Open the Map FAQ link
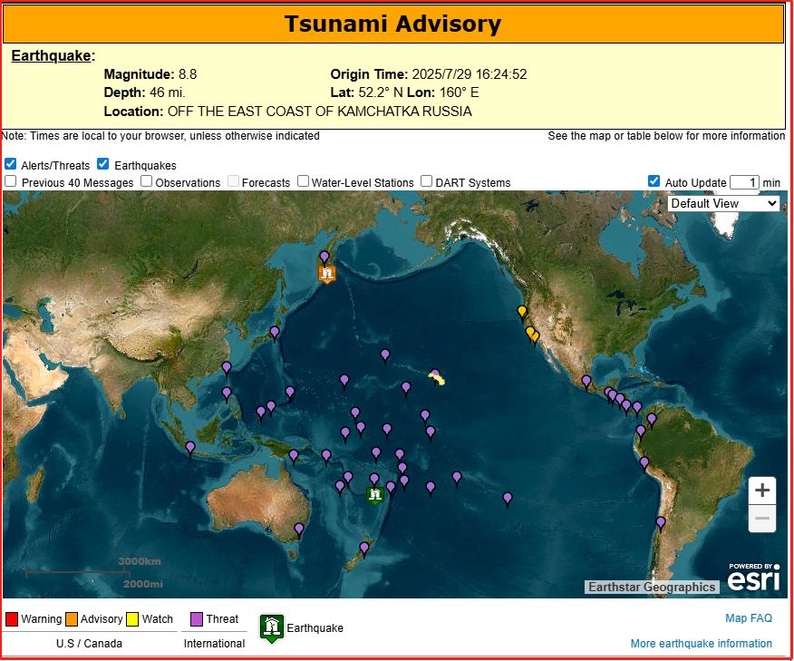The width and height of the screenshot is (794, 661). point(748,618)
